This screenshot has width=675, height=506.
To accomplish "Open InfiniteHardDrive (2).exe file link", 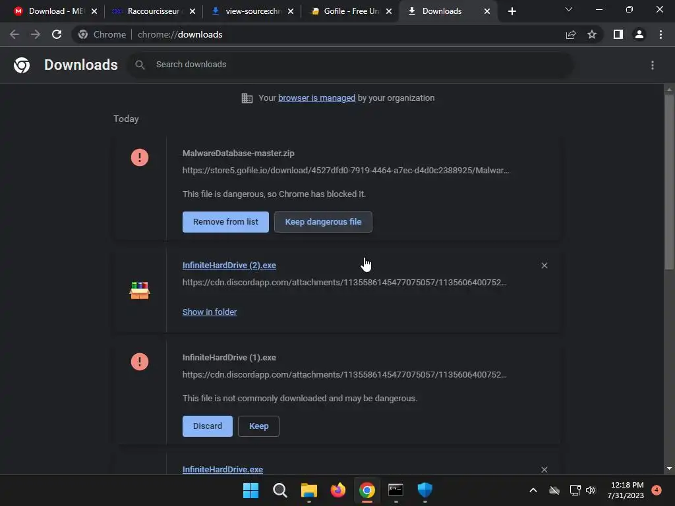I will coord(229,266).
